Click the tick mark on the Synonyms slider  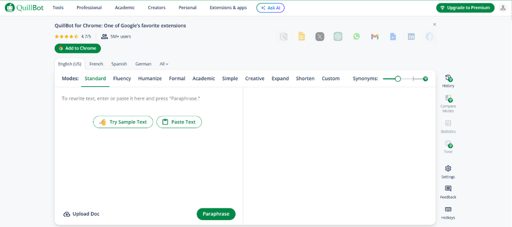(413, 79)
